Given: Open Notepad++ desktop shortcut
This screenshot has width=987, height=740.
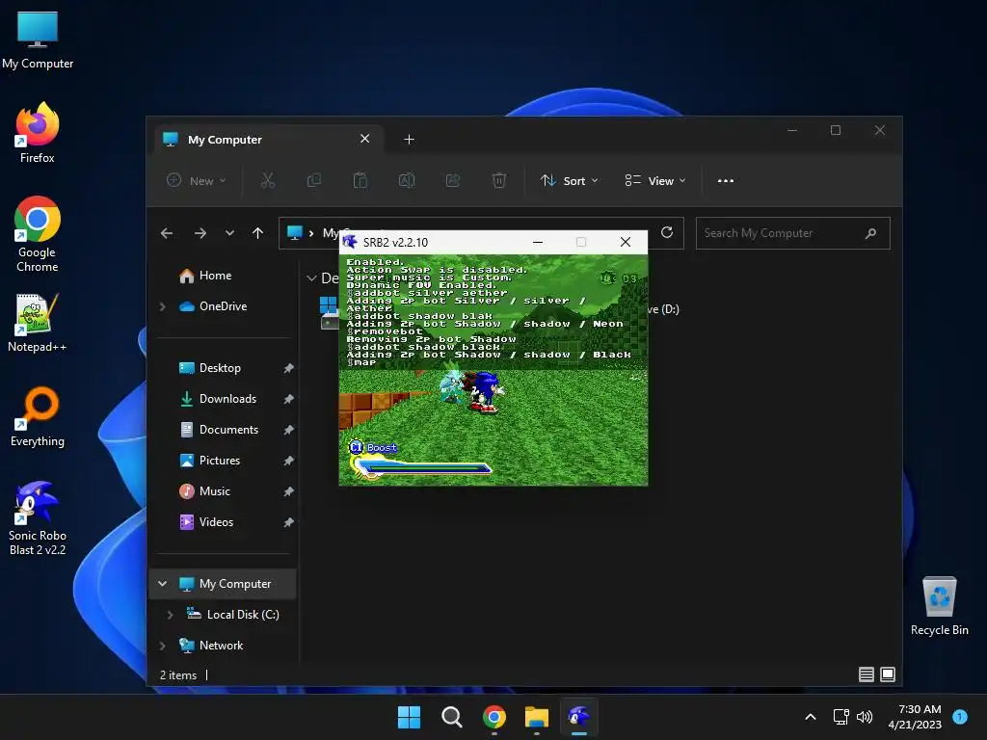Looking at the screenshot, I should point(38,322).
